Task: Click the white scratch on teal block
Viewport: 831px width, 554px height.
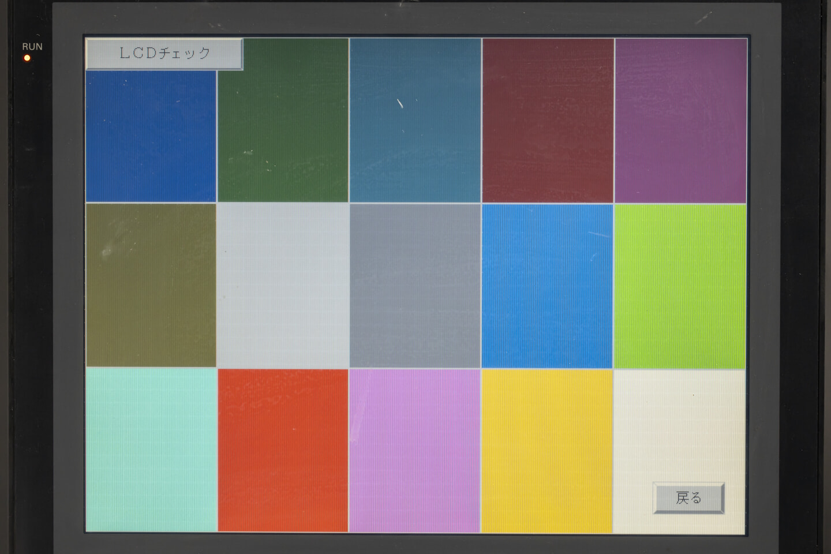Action: click(400, 104)
